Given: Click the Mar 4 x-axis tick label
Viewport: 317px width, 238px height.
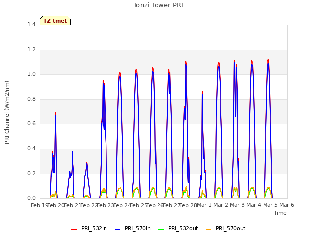Looking at the screenshot, I should tap(254, 205).
